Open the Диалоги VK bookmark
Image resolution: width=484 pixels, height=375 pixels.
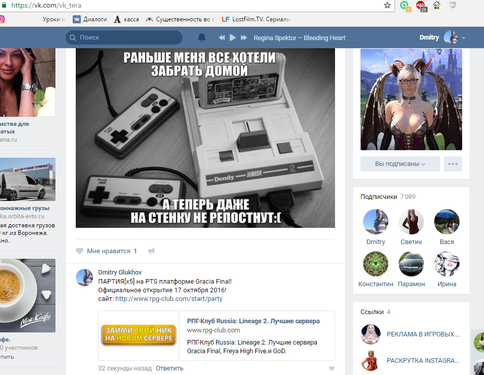pos(90,19)
